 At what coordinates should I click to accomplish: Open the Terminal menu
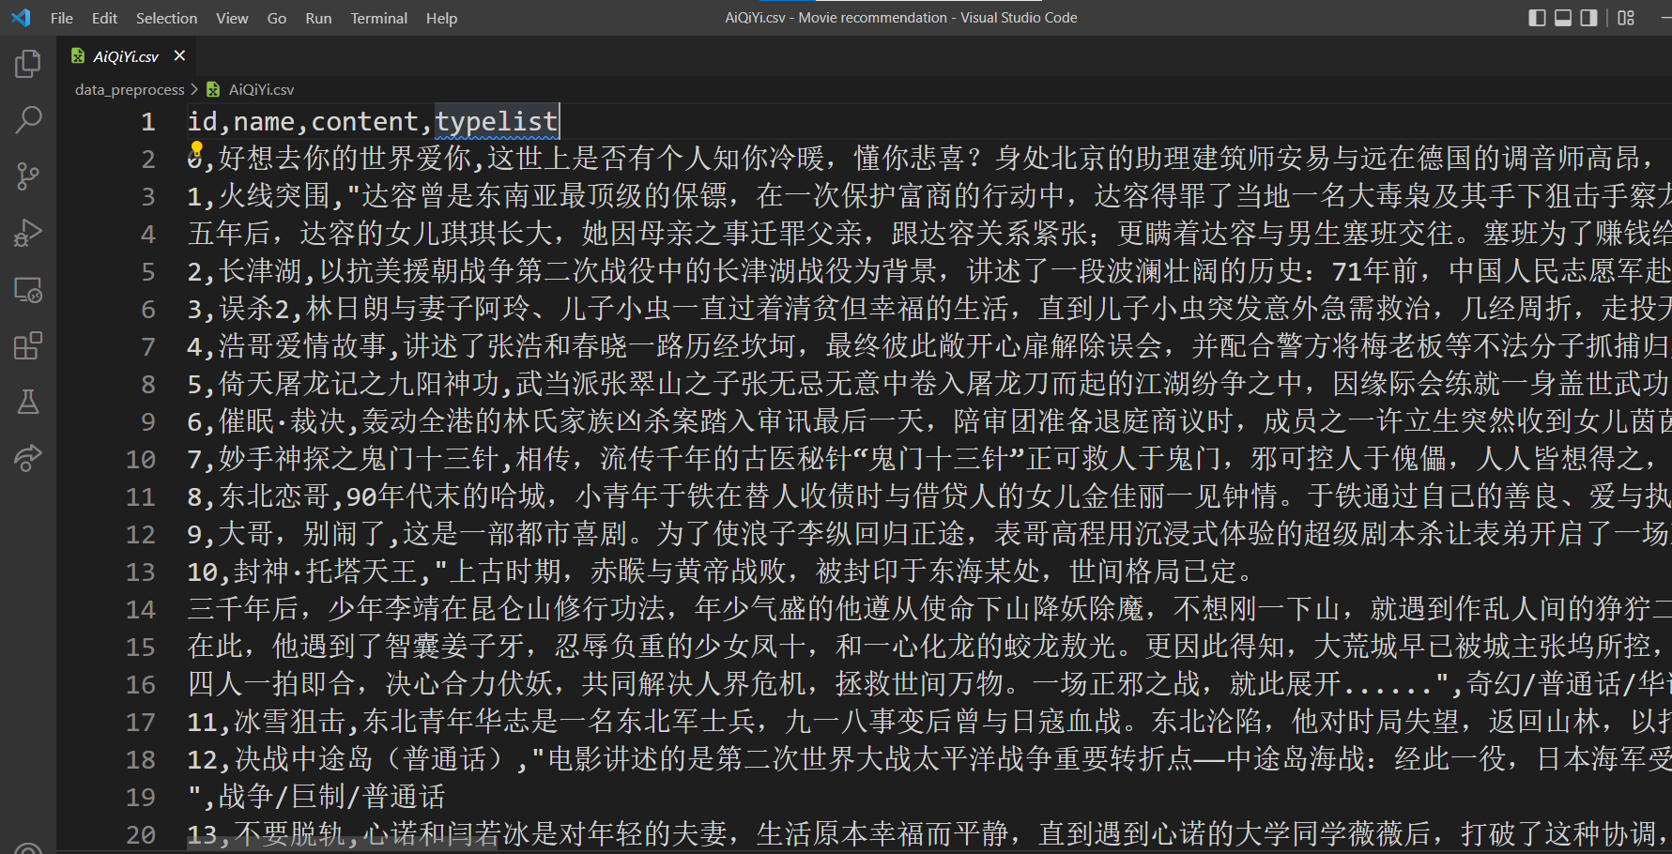(x=378, y=18)
